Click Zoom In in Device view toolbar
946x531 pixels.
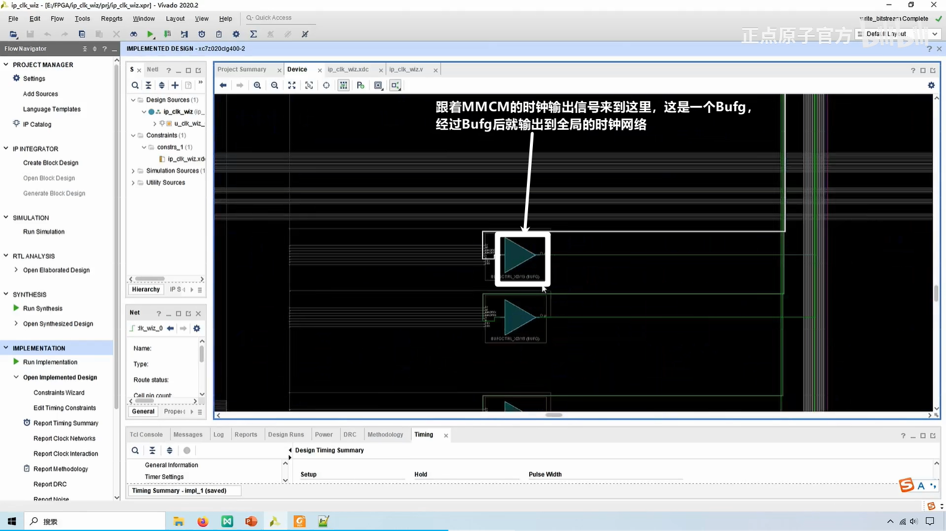tap(257, 86)
